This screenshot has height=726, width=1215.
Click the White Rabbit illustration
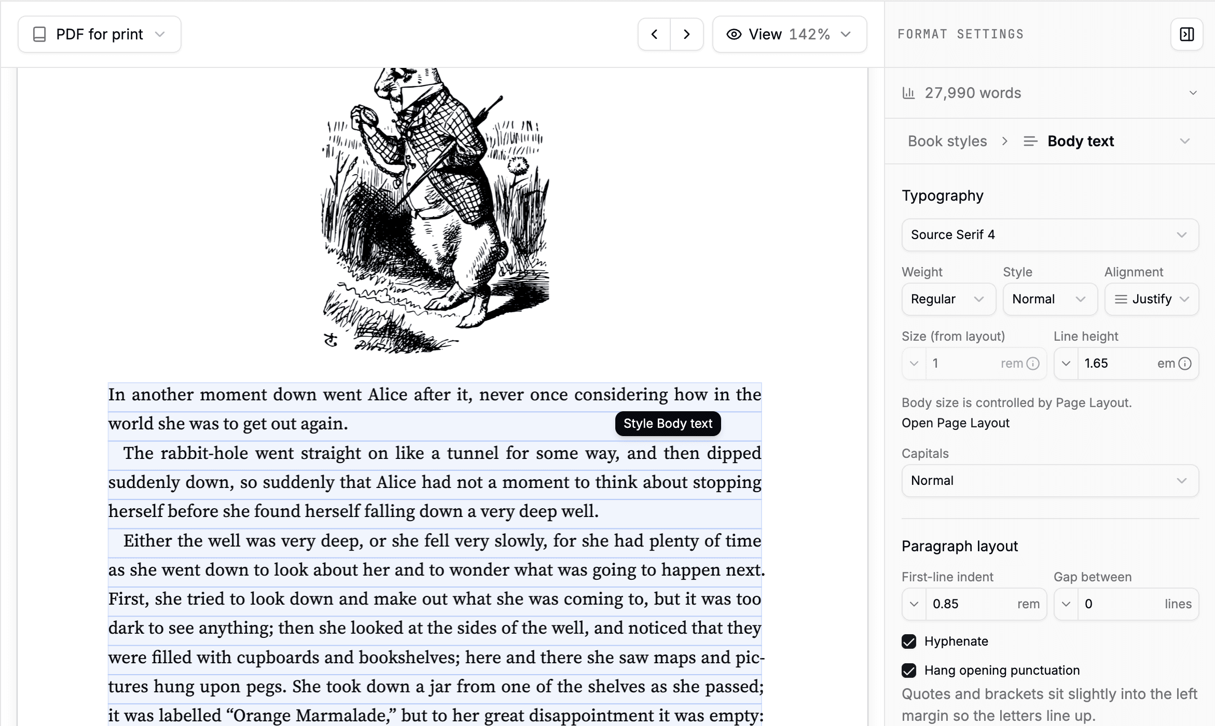coord(435,210)
